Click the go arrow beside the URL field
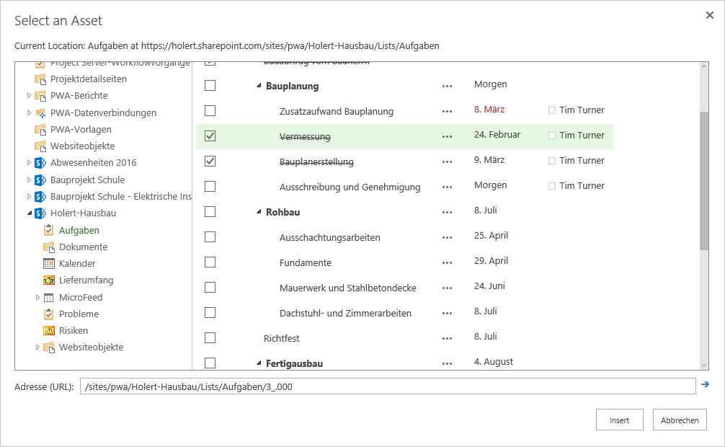 (x=705, y=384)
